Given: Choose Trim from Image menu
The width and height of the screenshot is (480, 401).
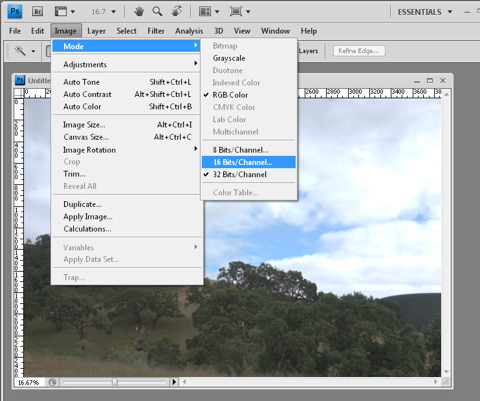Looking at the screenshot, I should tap(125, 174).
